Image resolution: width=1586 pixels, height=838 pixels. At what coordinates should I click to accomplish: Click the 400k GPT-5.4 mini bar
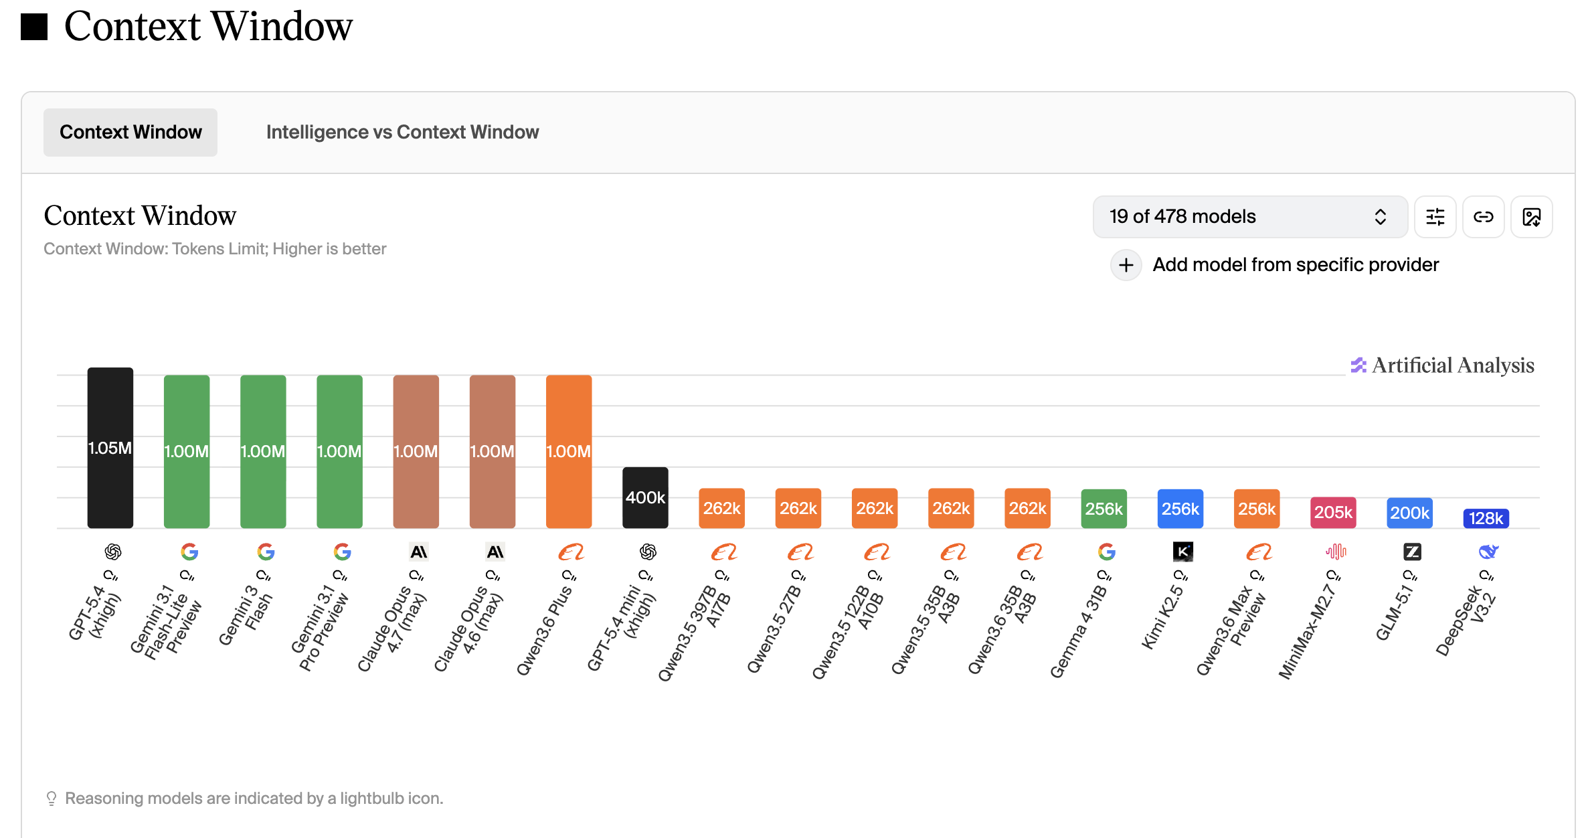(x=645, y=497)
